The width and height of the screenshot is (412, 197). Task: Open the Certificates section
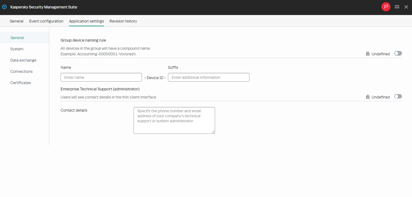pos(20,83)
